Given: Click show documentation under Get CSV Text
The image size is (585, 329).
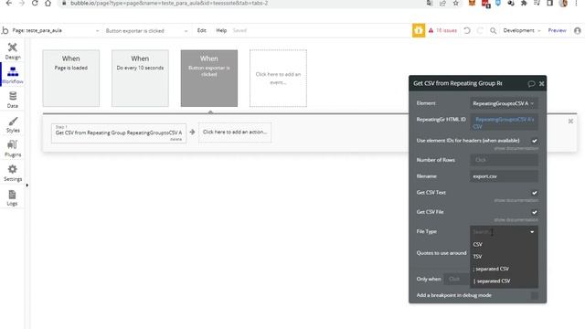Looking at the screenshot, I should coord(516,201).
